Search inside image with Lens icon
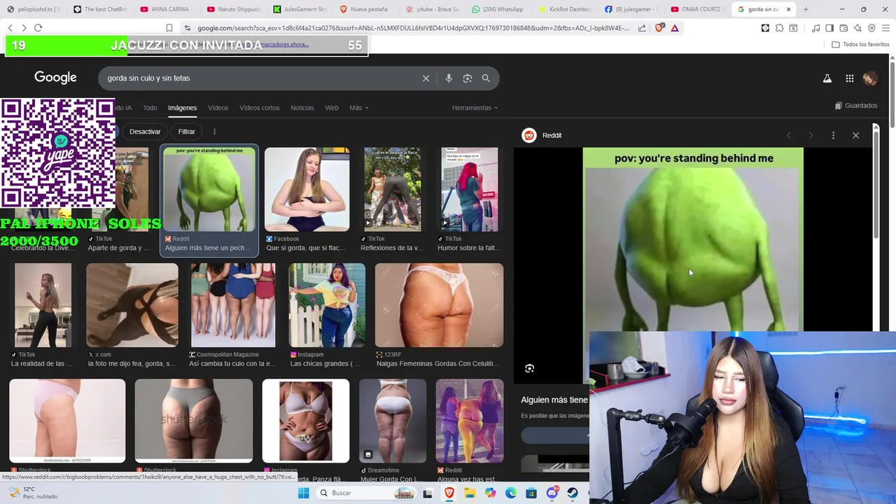The width and height of the screenshot is (896, 504). tap(530, 368)
